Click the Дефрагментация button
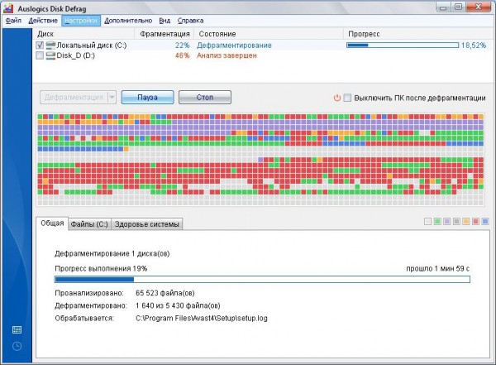 [x=74, y=98]
